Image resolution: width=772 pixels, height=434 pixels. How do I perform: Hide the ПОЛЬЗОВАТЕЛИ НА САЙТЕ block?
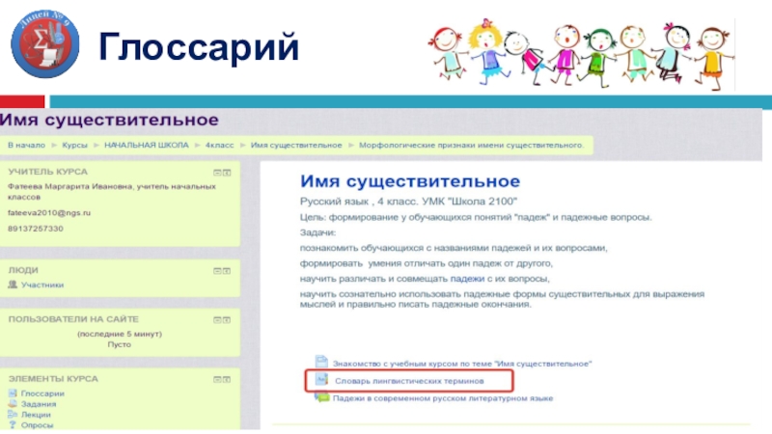coord(217,320)
